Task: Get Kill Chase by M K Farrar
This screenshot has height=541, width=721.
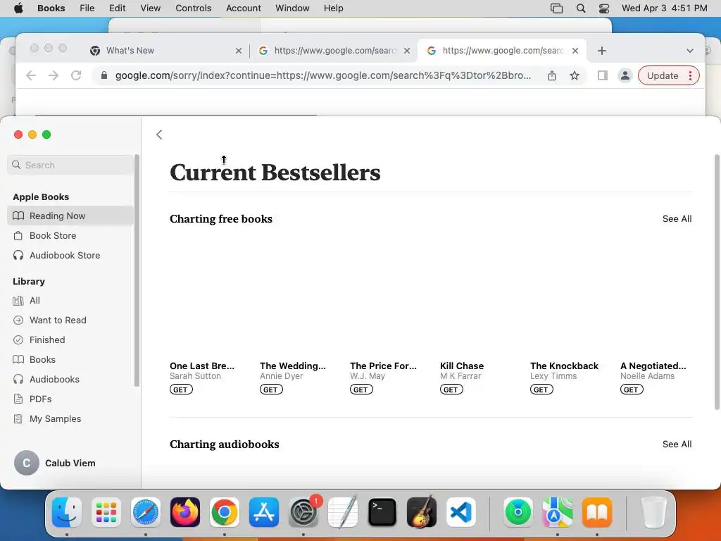Action: [451, 390]
